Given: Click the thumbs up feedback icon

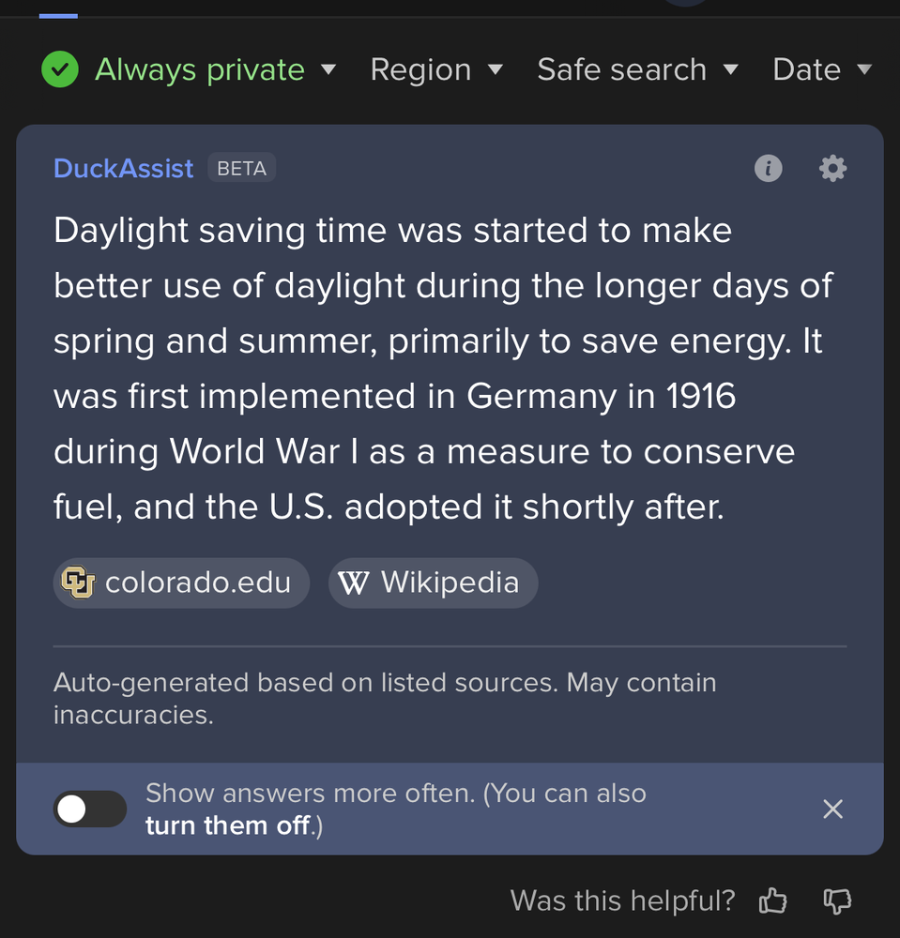Looking at the screenshot, I should pyautogui.click(x=772, y=901).
